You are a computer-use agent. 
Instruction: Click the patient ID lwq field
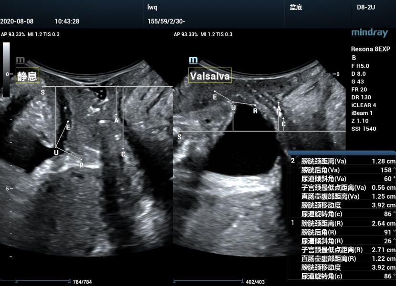[153, 8]
